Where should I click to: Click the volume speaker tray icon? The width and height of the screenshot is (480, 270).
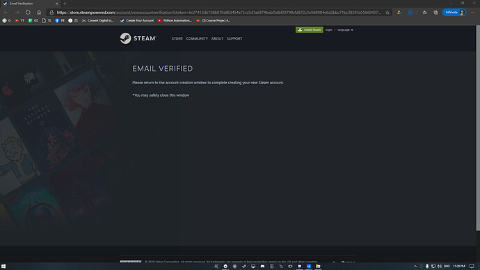point(439,267)
